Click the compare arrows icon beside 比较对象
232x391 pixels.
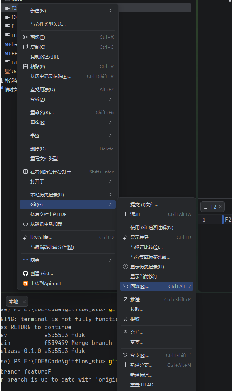[25, 238]
